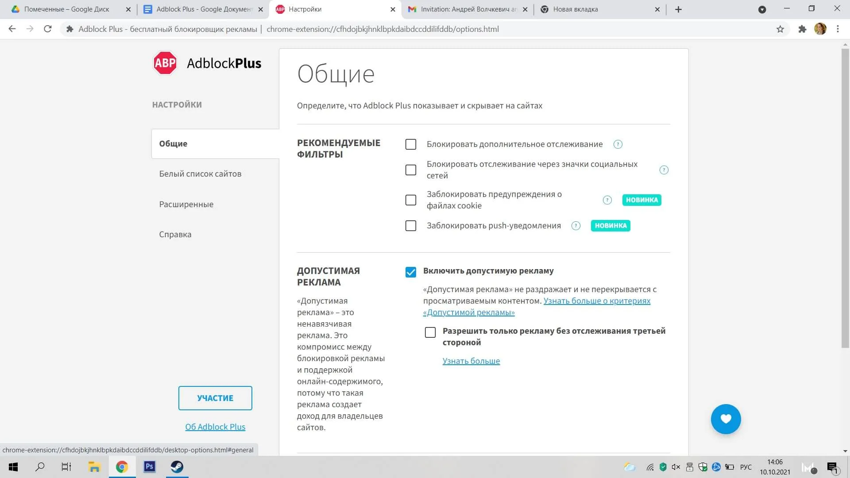This screenshot has height=478, width=850.
Task: Click the Windows Security shield tray icon
Action: pos(703,467)
